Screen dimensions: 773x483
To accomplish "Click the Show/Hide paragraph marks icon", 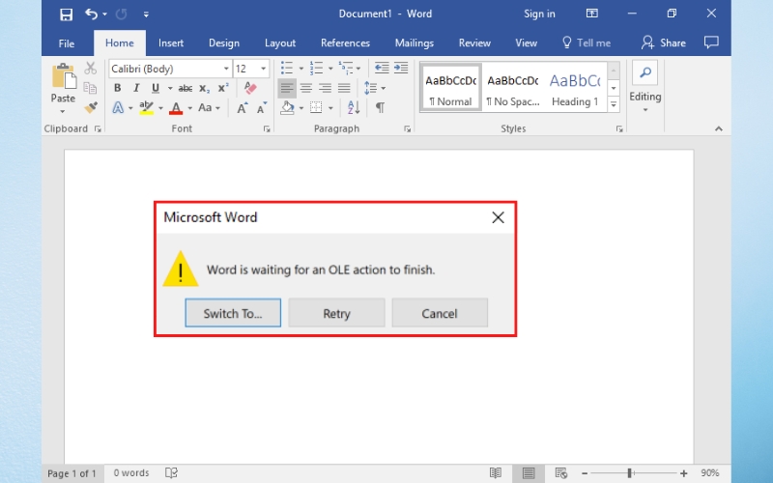I will tap(380, 108).
